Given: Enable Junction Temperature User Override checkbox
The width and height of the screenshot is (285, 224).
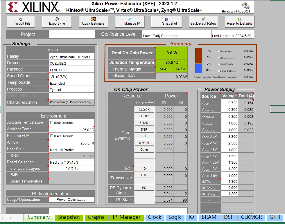Looking at the screenshot, I should [x=52, y=122].
